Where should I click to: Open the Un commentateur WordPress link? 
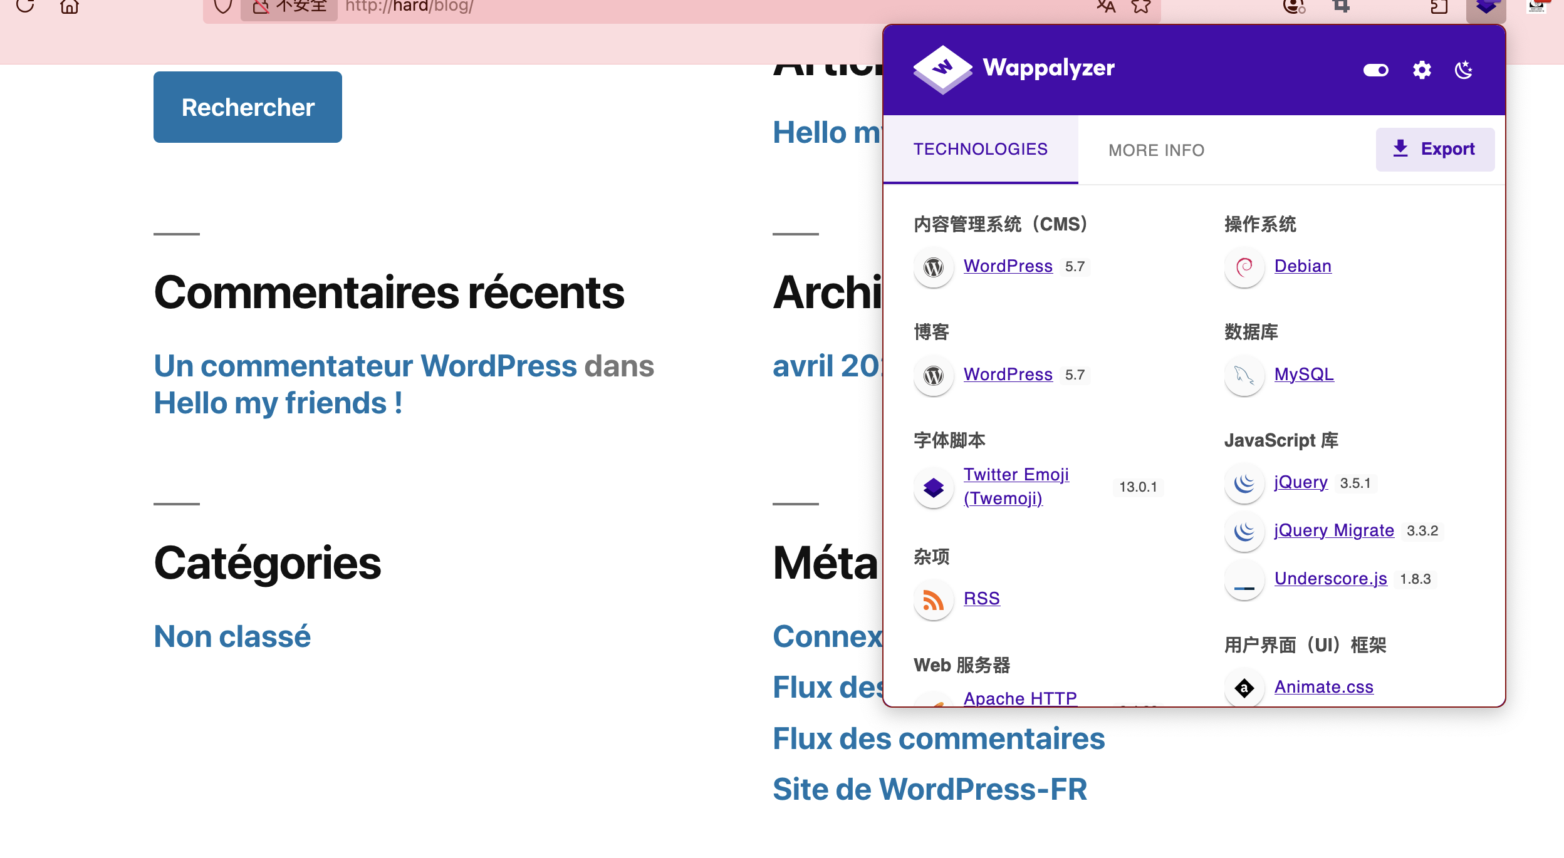(365, 366)
